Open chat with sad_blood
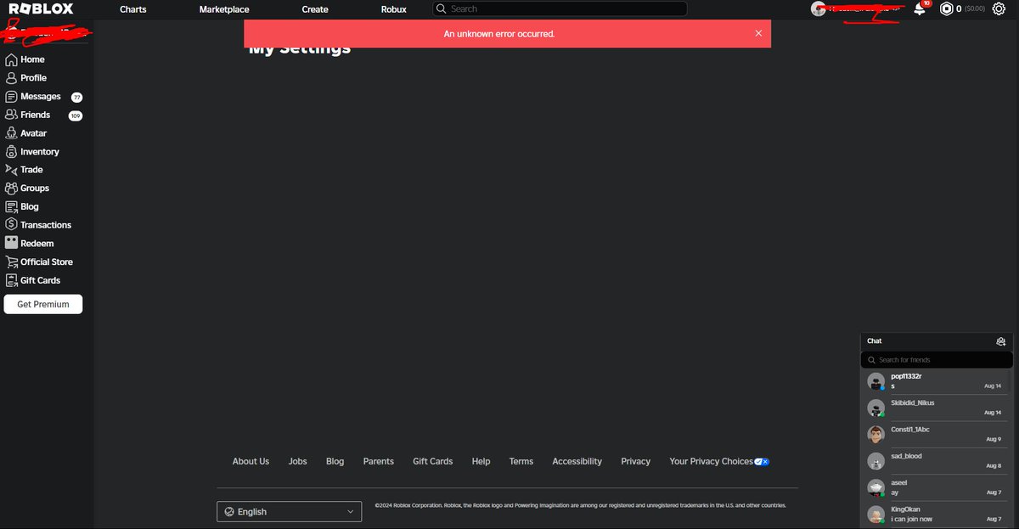Screen dimensions: 1019x529 click(937, 461)
